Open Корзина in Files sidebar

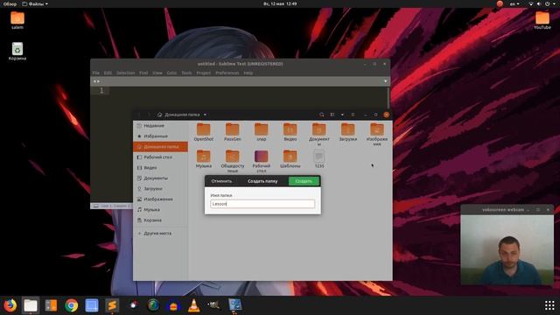point(160,220)
